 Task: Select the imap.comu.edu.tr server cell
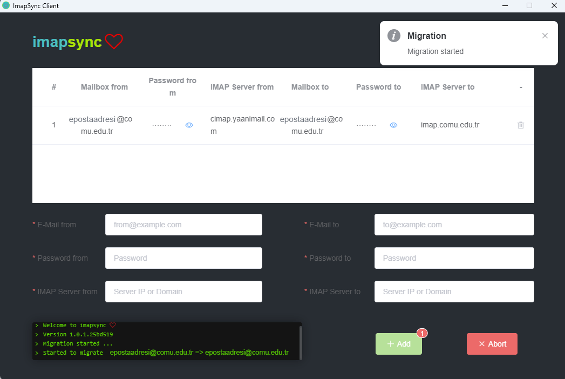coord(450,125)
